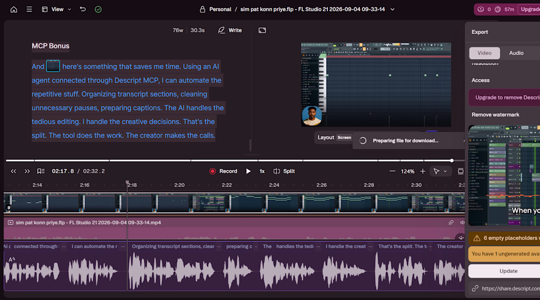Screen dimensions: 540x300
Task: Toggle the timeline panel layout icon
Action: point(460,171)
